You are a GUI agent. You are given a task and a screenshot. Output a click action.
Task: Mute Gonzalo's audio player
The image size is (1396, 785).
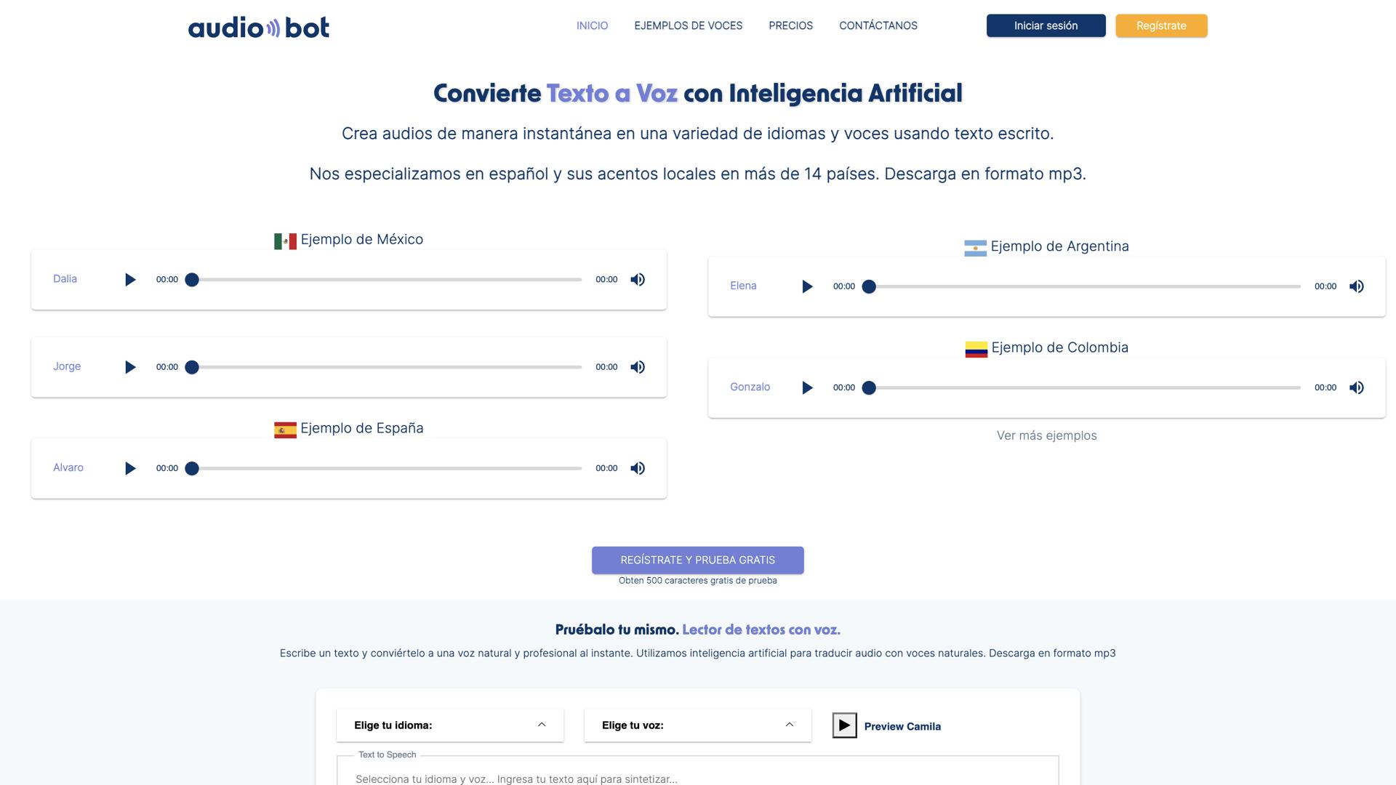[1357, 387]
